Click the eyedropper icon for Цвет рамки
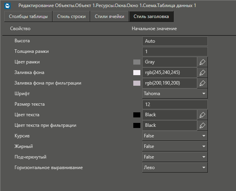Viewport: 236px width, 191px height. 202,62
